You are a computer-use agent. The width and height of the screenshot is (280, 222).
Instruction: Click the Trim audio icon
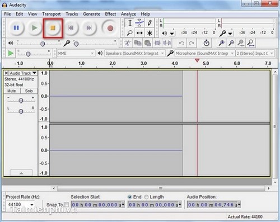point(157,43)
